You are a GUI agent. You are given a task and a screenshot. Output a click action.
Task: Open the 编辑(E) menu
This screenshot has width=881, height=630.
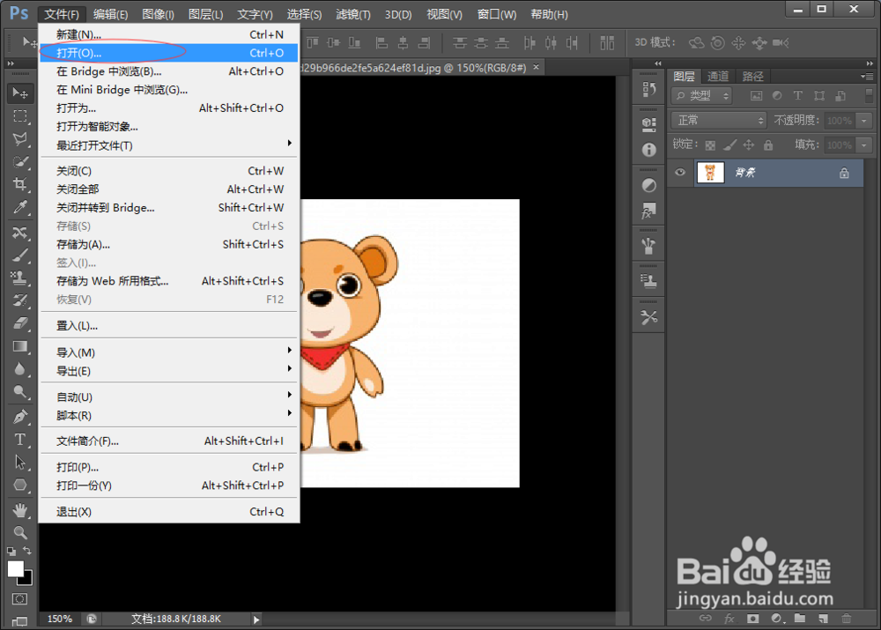(x=110, y=14)
